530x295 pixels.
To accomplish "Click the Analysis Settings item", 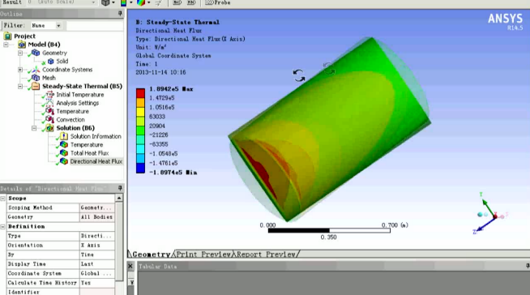I will click(78, 103).
